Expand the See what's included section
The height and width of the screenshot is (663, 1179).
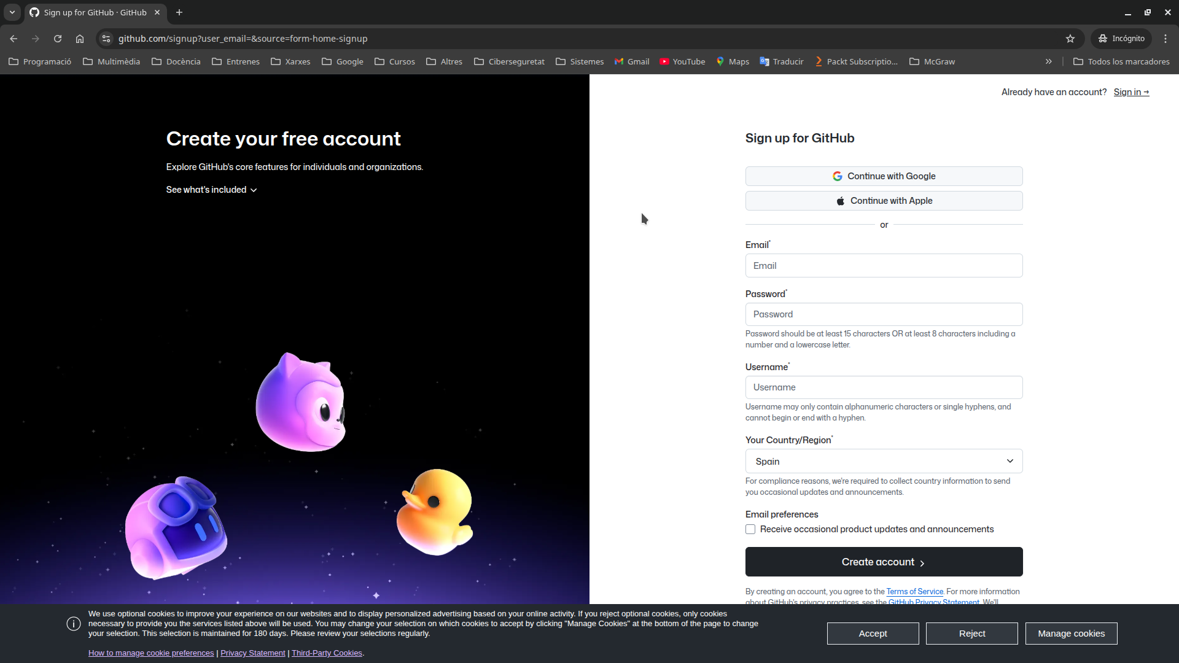coord(211,190)
